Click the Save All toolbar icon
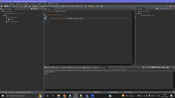This screenshot has width=175, height=98. [7, 6]
